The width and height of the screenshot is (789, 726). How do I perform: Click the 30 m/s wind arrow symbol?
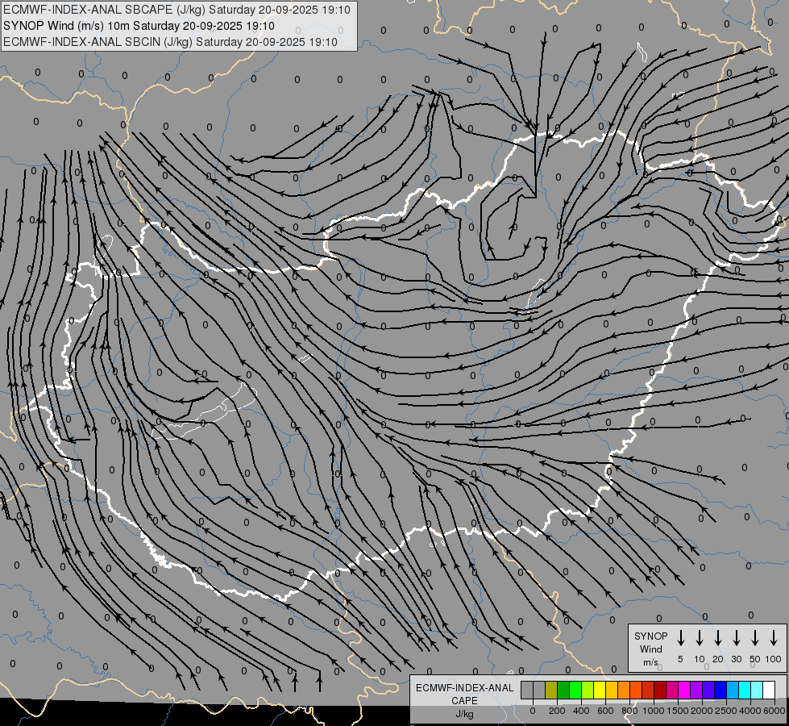[x=736, y=638]
